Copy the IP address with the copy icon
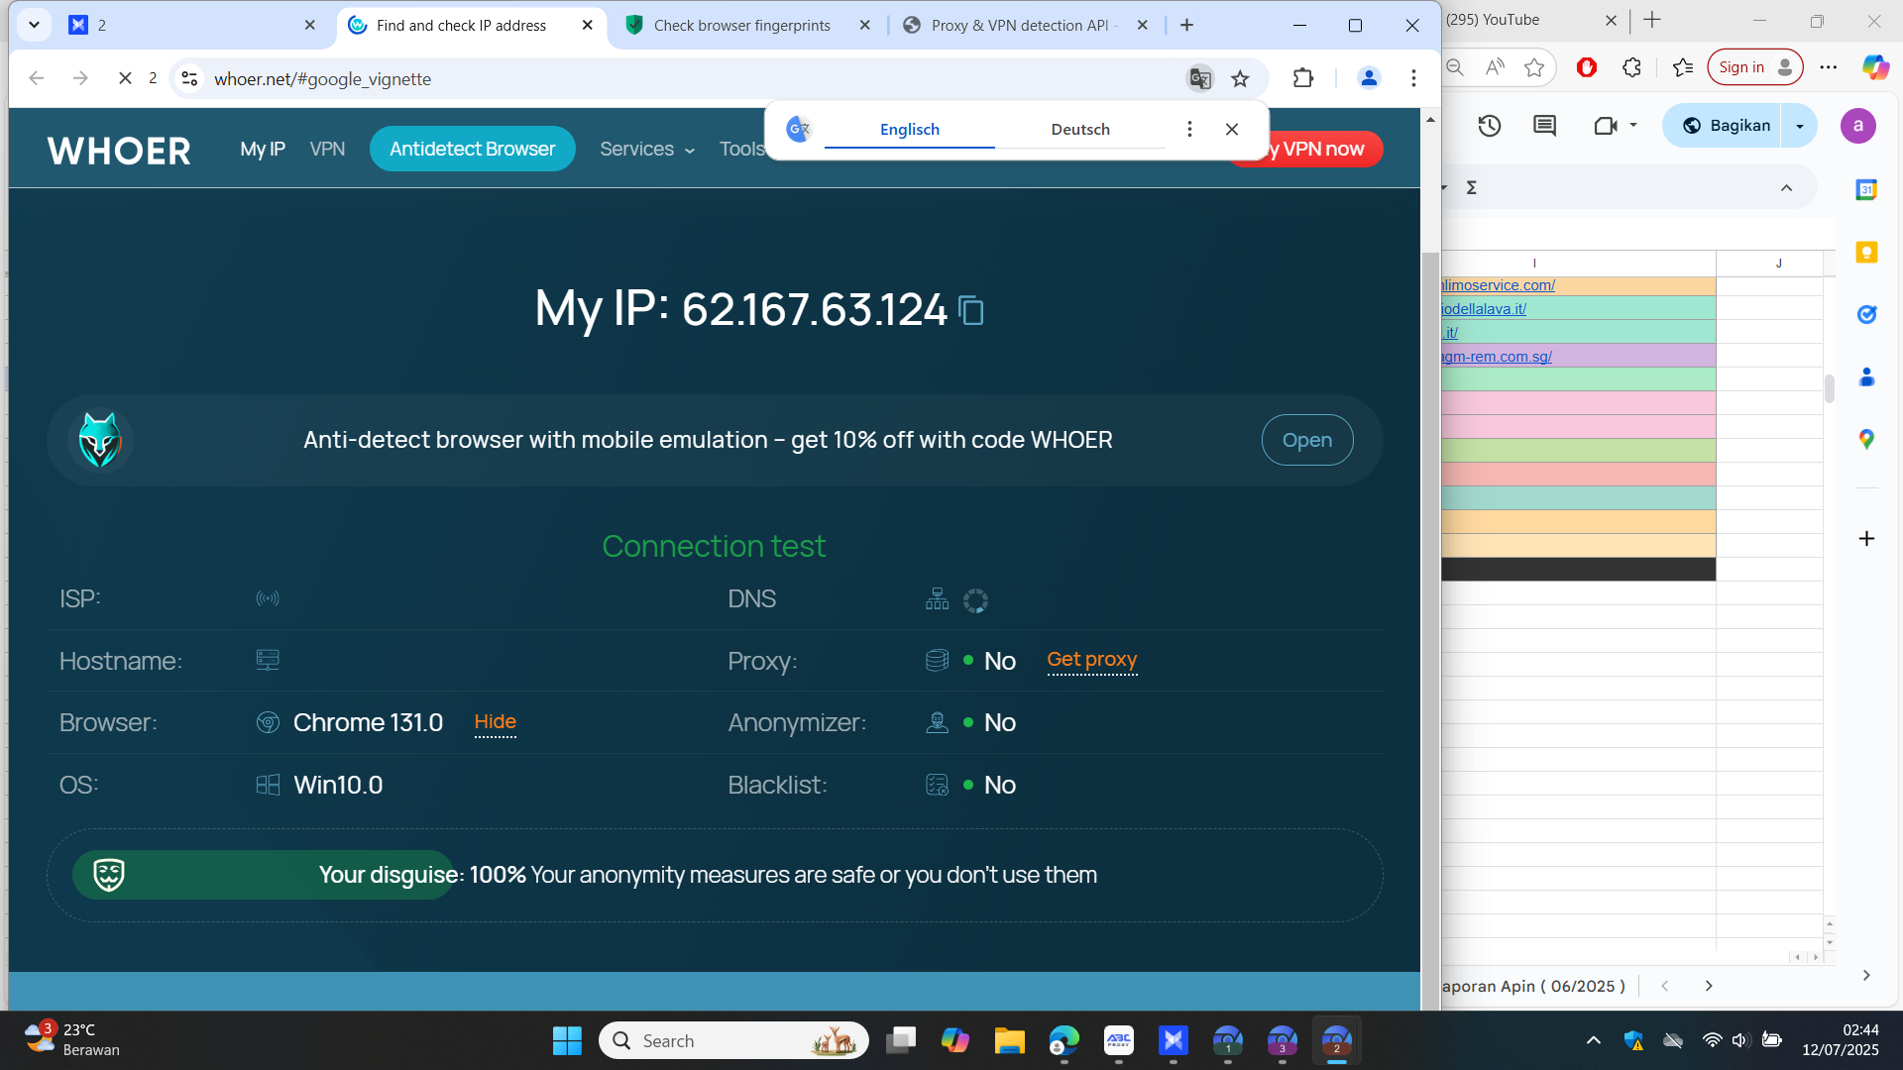Screen dimensions: 1903x1070 (971, 310)
